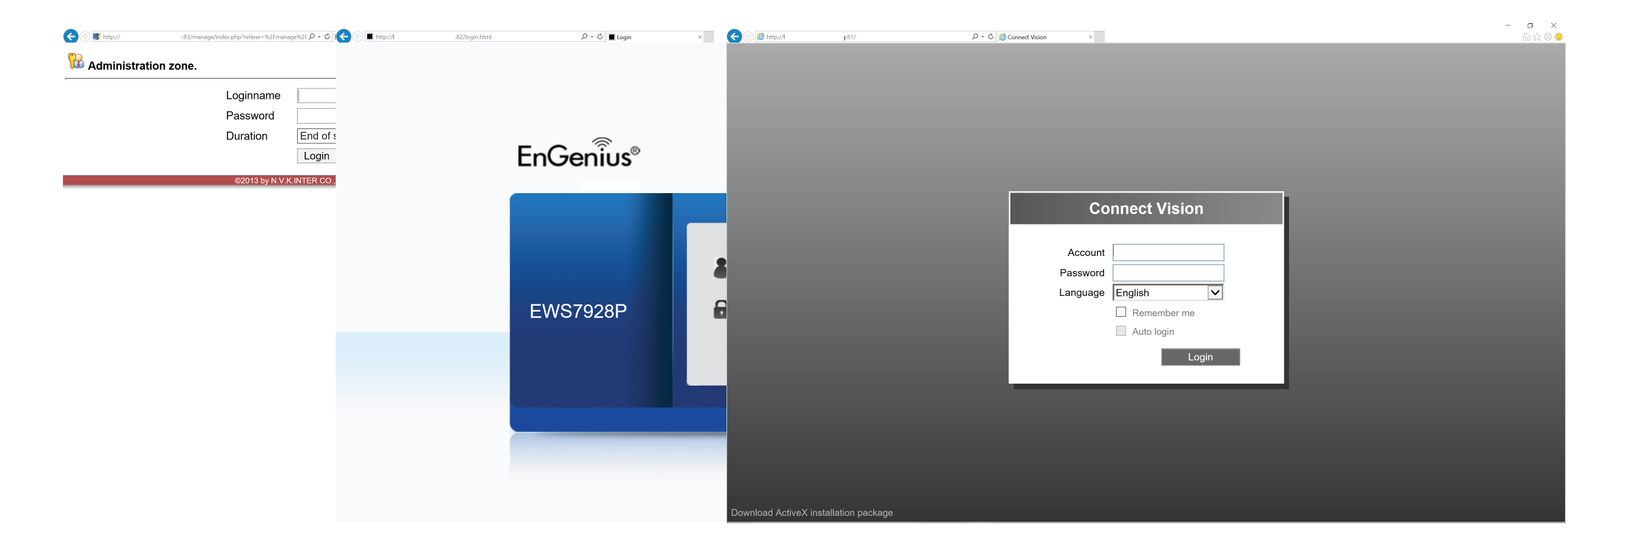Click the browser Home icon
The height and width of the screenshot is (546, 1626).
pyautogui.click(x=1526, y=37)
